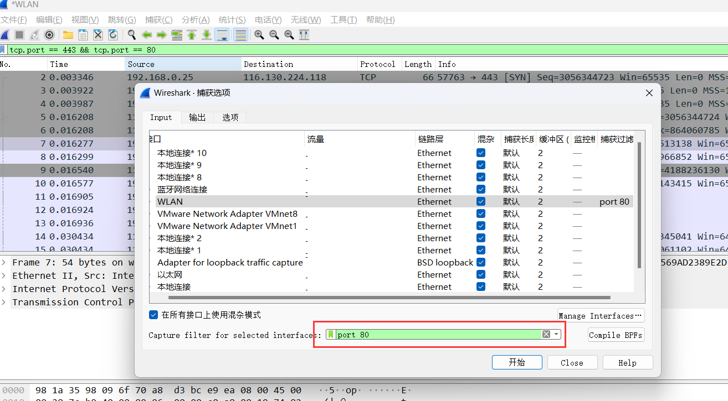Toggle promiscuous checkbox for 以太网
This screenshot has width=728, height=401.
point(481,274)
